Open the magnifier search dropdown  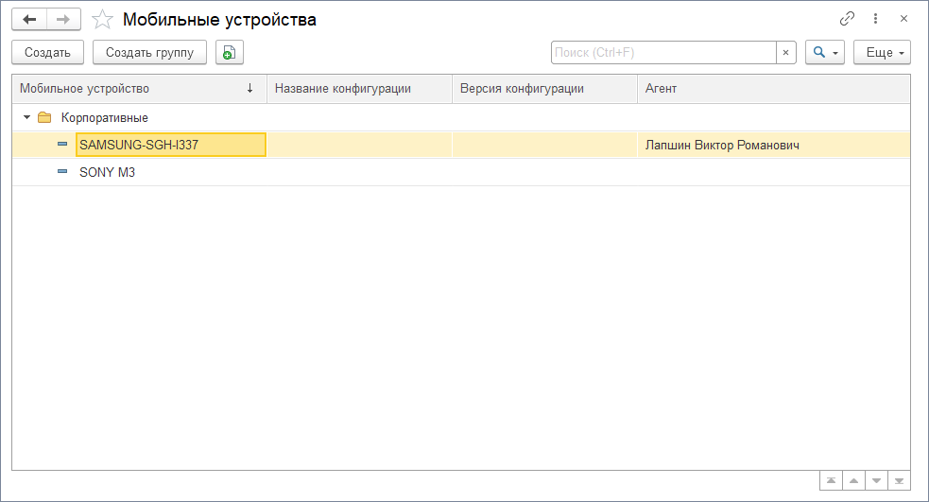pos(825,53)
